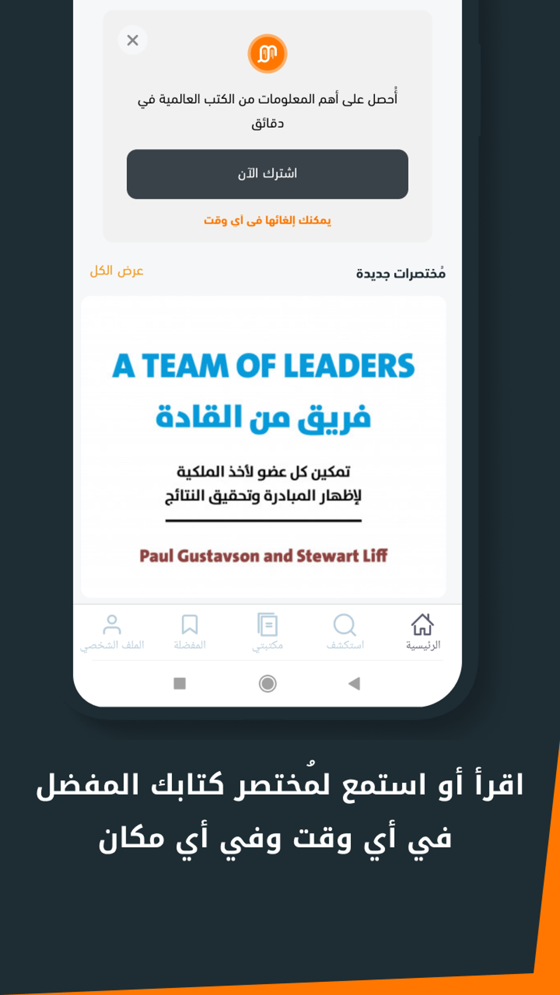Tap the فريق من القادة Arabic book title

264,417
